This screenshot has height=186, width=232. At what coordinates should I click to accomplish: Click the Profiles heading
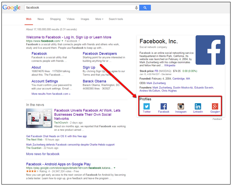pyautogui.click(x=145, y=99)
